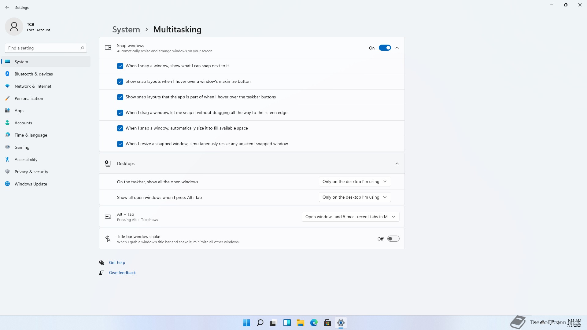The width and height of the screenshot is (587, 330).
Task: Click the TCB account avatar
Action: 14,27
